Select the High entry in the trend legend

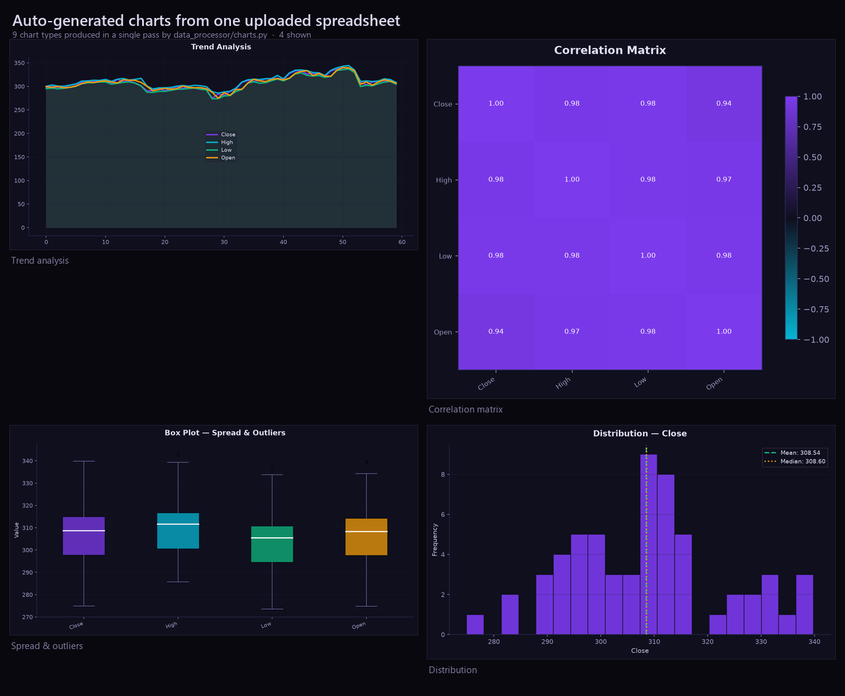[221, 143]
